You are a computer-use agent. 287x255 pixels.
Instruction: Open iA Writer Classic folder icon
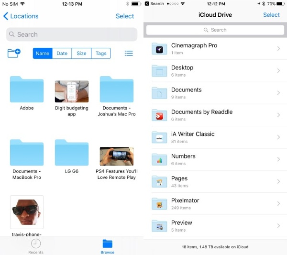pyautogui.click(x=159, y=137)
